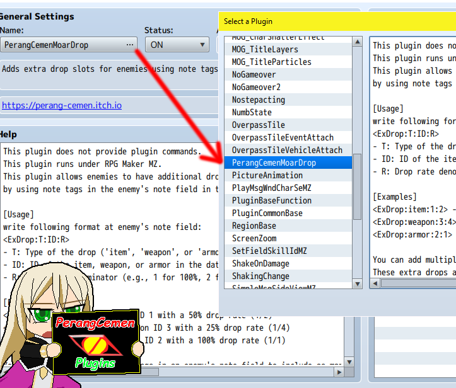Select OverpassTileVehicleAttach plugin
The height and width of the screenshot is (388, 456).
click(x=288, y=150)
